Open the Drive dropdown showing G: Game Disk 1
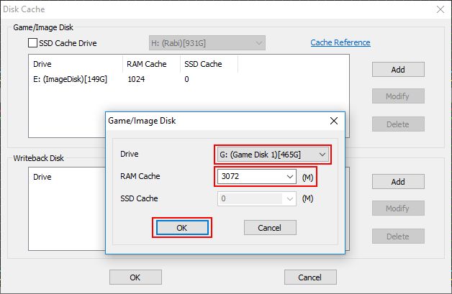Viewport: 452px width, 294px height. tap(272, 155)
